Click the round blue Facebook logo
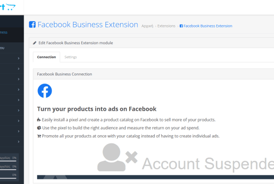Viewport: 274px width, 184px height. (x=45, y=90)
